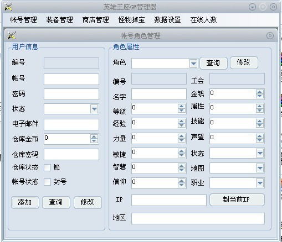Click 添加 button in user info

(25, 202)
